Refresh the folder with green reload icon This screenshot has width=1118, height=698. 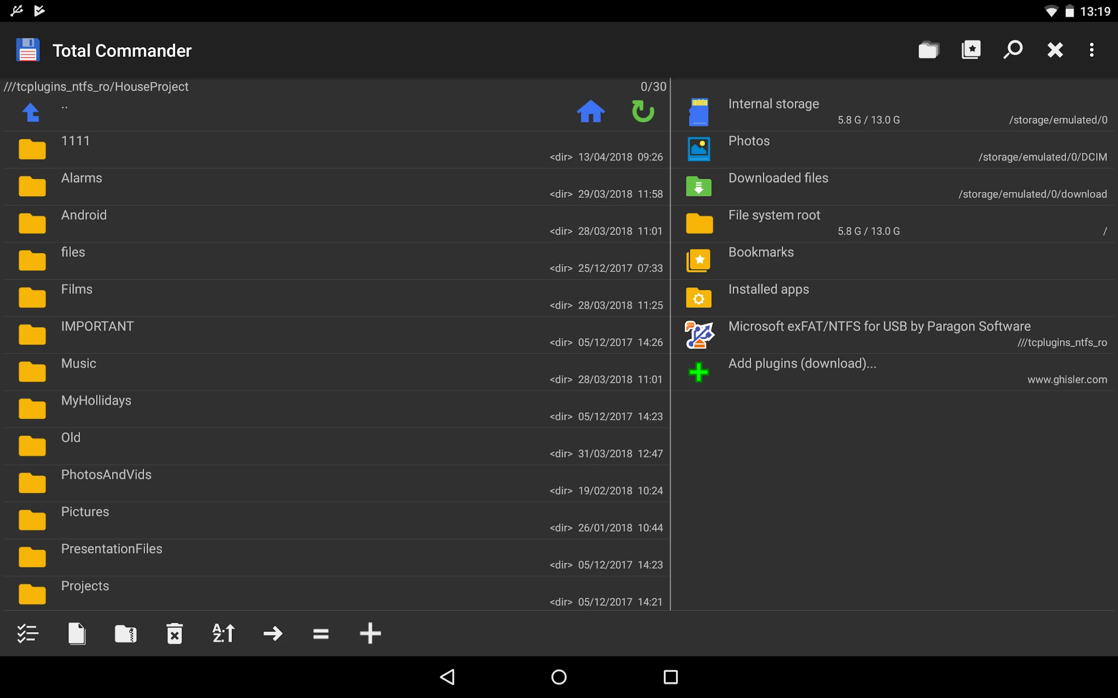pyautogui.click(x=643, y=111)
